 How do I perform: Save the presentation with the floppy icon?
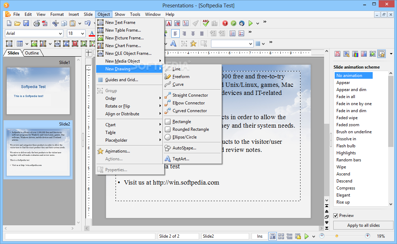coord(26,24)
